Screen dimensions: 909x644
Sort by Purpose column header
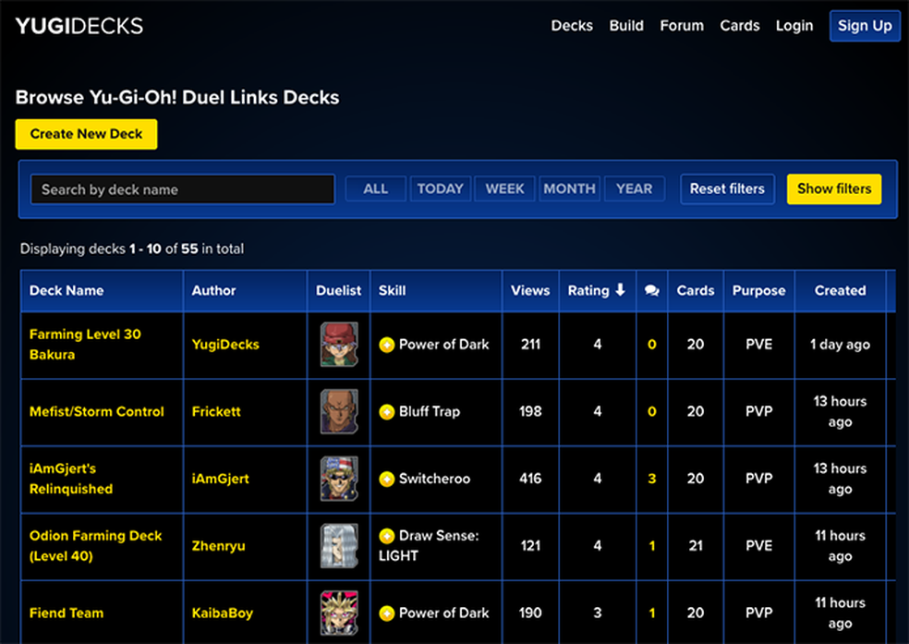[758, 290]
